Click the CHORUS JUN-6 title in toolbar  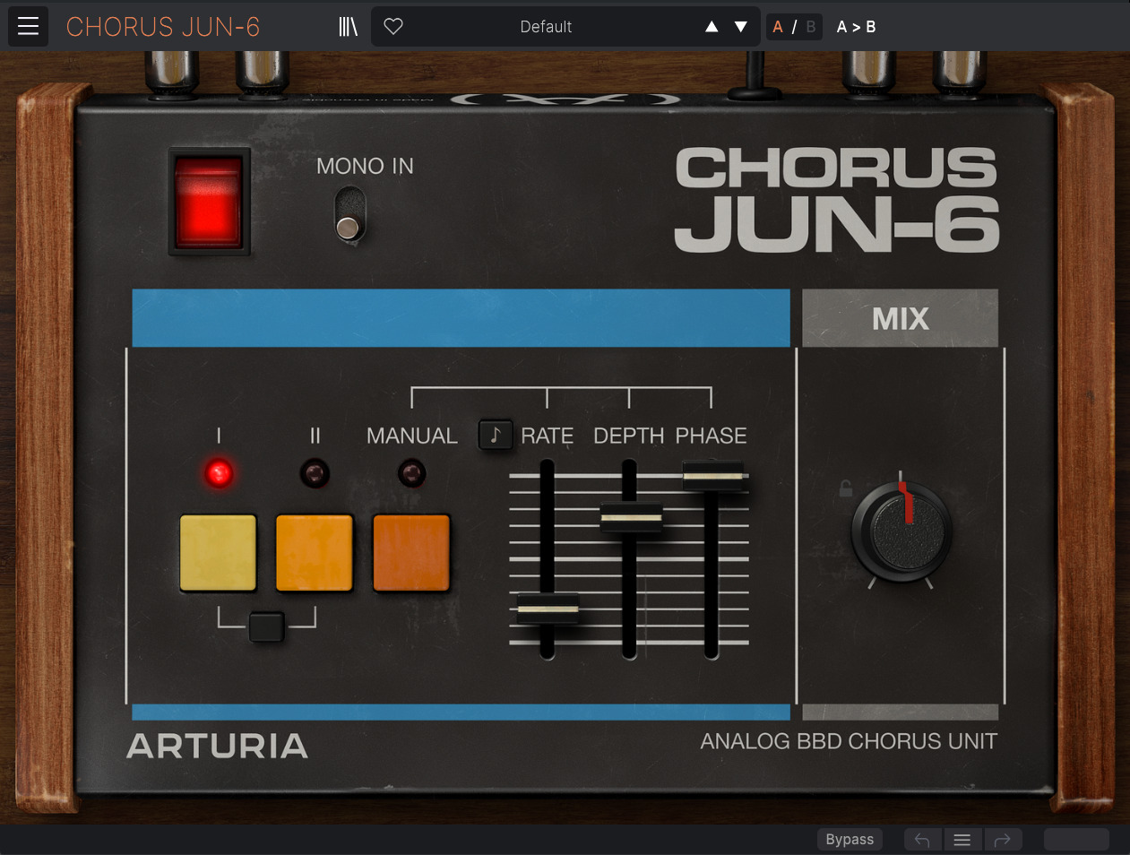coord(163,27)
